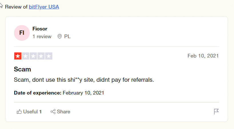Click the first red rating star
Viewport: 234px width, 129px height.
click(18, 56)
